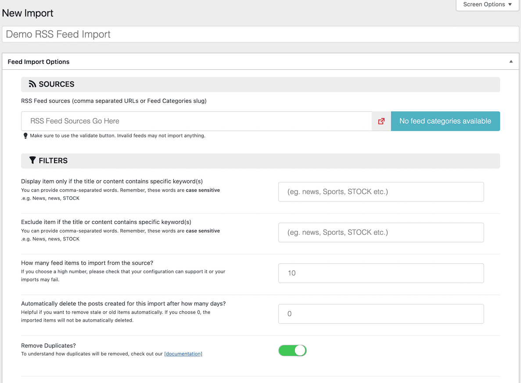Click the include keywords filter field

(381, 192)
